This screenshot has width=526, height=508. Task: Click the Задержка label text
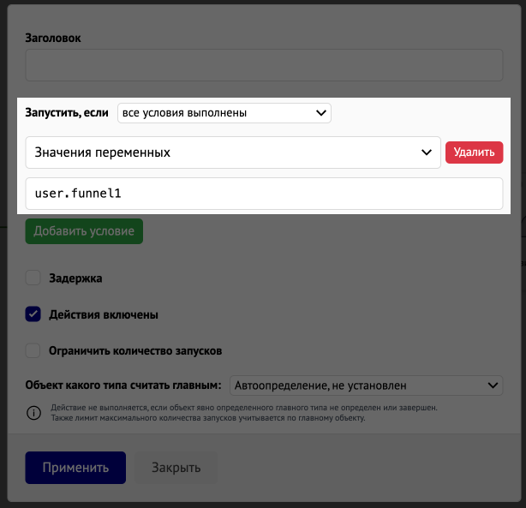[75, 278]
